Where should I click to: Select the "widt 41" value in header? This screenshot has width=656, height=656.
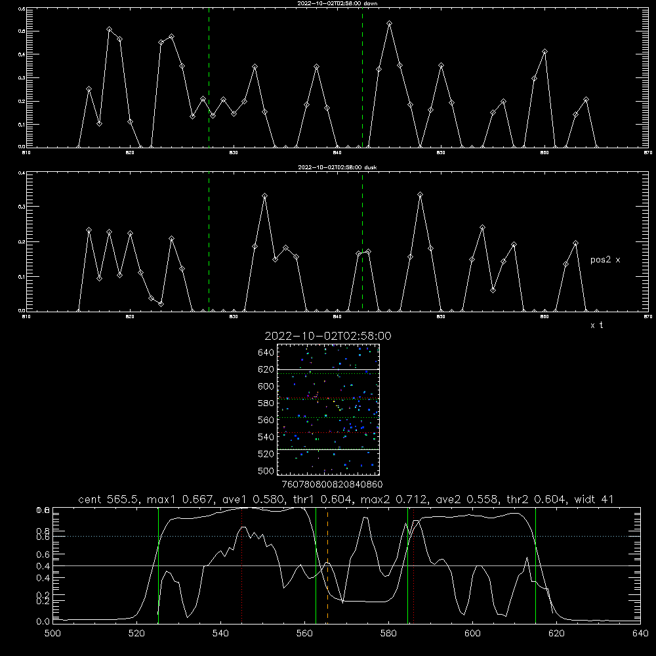(594, 499)
